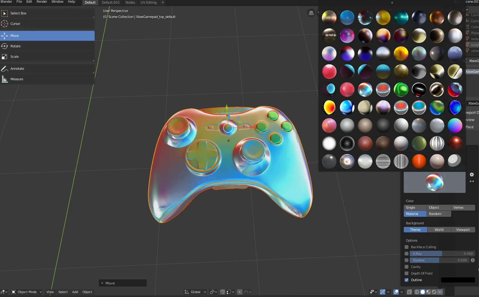
Task: Switch to the UV Editing workspace tab
Action: [149, 2]
